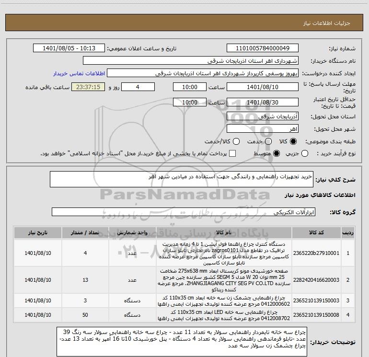This screenshot has height=357, width=369.
Task: Click the کد کالا column header
Action: click(316, 232)
